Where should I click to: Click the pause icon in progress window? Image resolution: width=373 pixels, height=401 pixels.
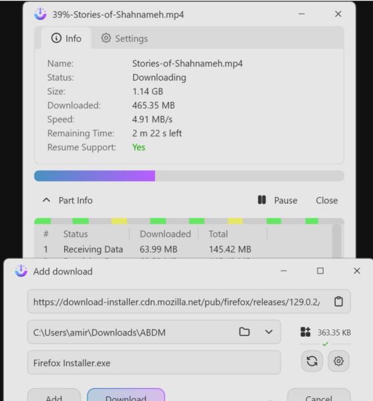[262, 200]
